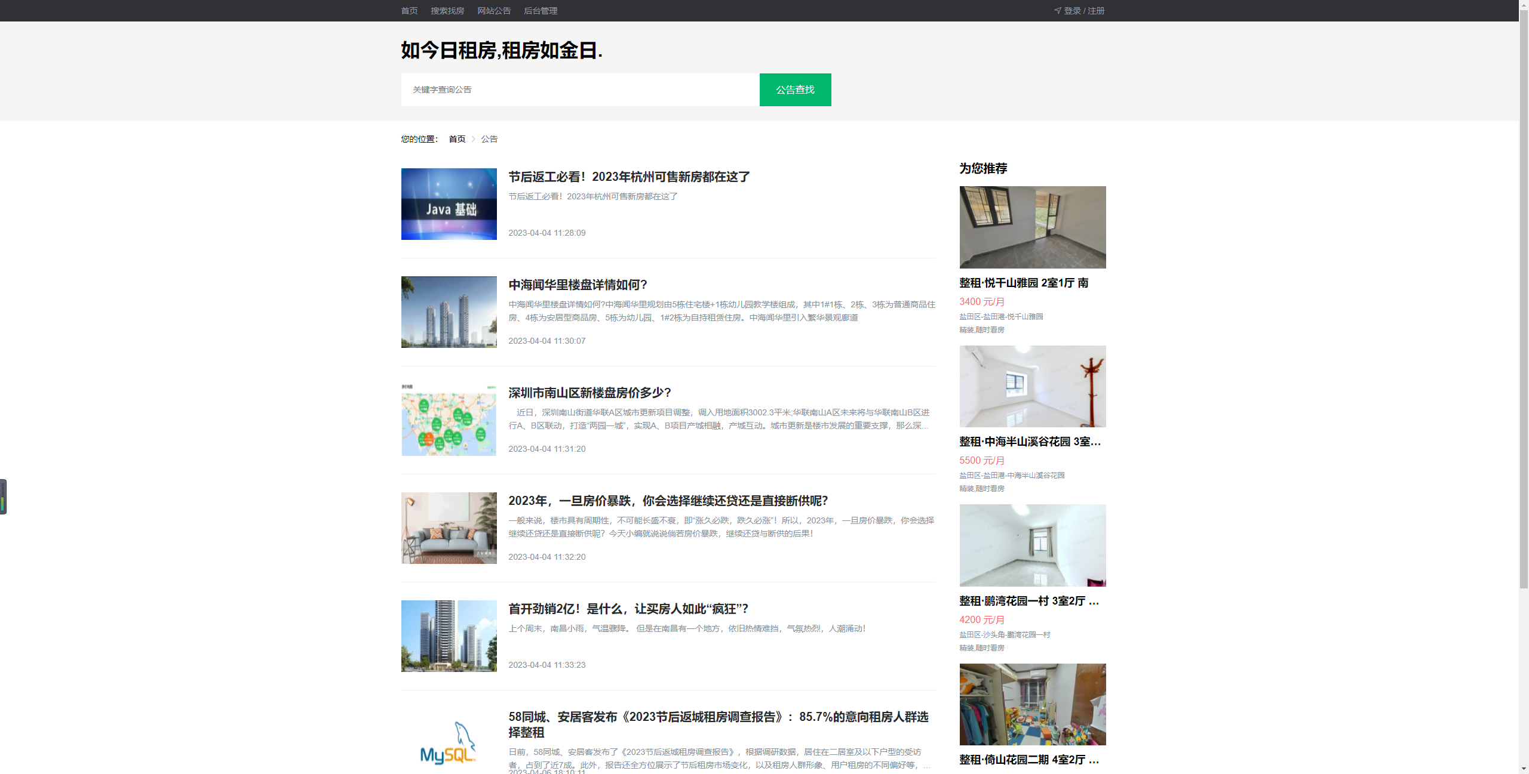Viewport: 1529px width, 774px height.
Task: Click the collapsed widget handle at left edge
Action: [x=4, y=497]
